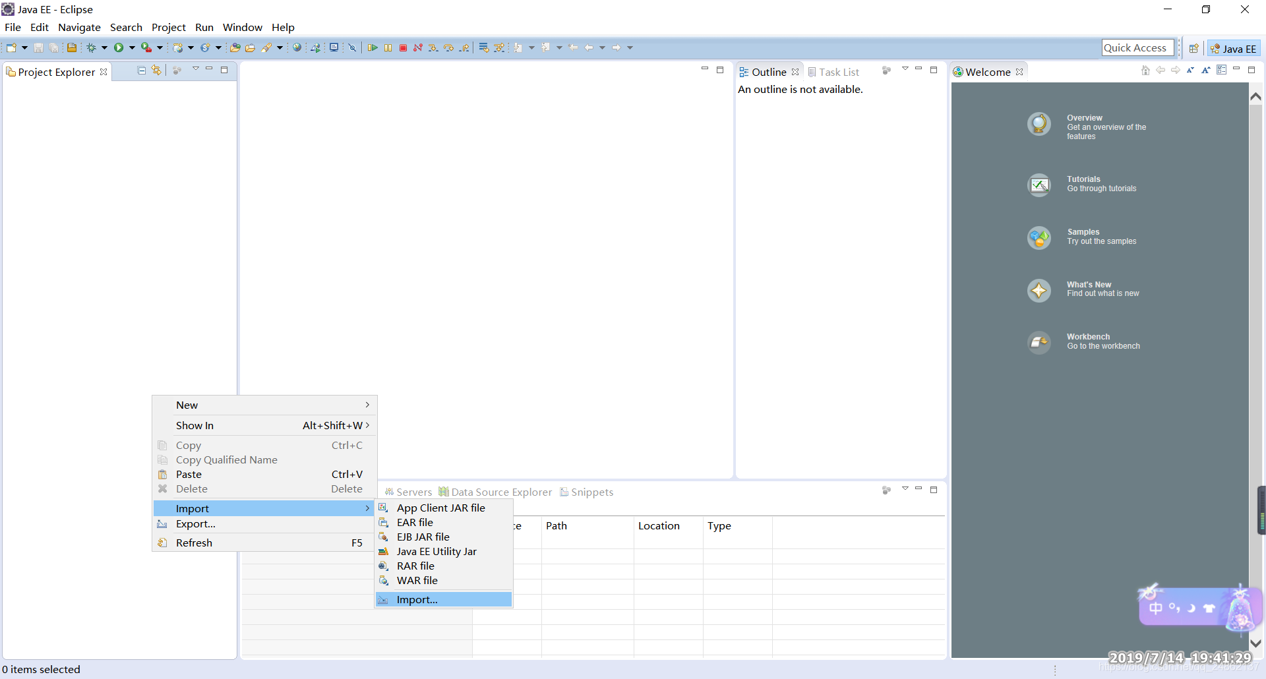Click the Java EE perspective button

[1233, 48]
